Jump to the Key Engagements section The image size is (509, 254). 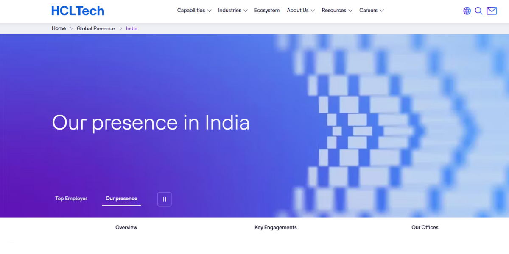(x=276, y=227)
